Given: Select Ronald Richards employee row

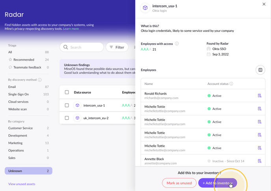Looking at the screenshot, I should point(203,96).
